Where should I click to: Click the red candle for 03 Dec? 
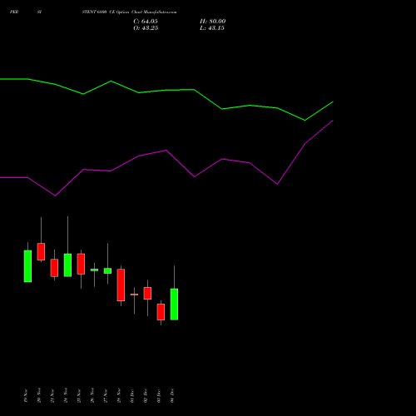point(161,312)
